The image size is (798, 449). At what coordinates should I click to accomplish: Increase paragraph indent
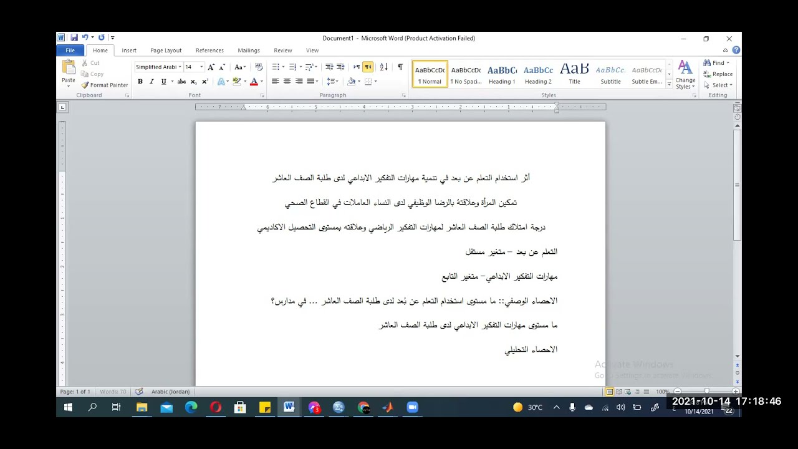coord(340,67)
